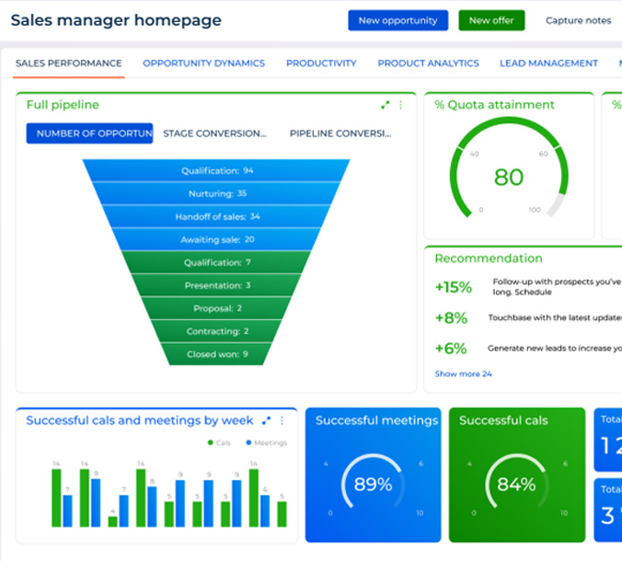
Task: Go to the Productivity tab
Action: 321,63
